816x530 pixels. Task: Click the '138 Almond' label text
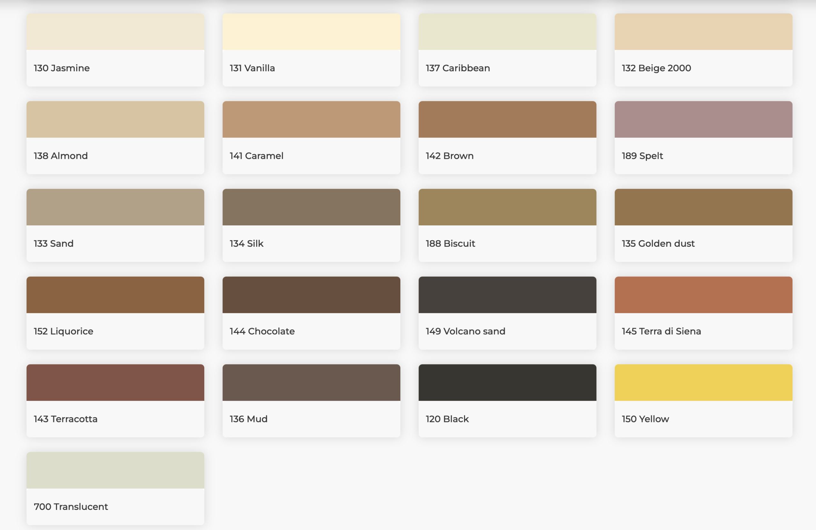tap(61, 156)
